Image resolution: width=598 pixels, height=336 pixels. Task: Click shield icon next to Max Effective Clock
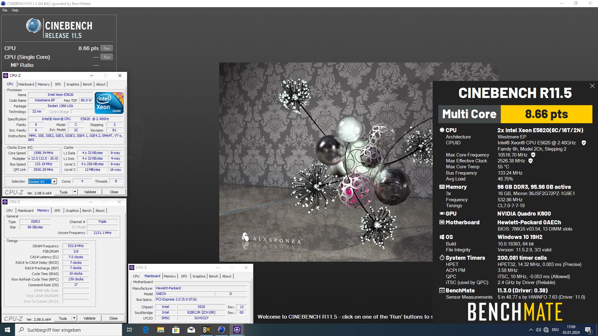(530, 161)
